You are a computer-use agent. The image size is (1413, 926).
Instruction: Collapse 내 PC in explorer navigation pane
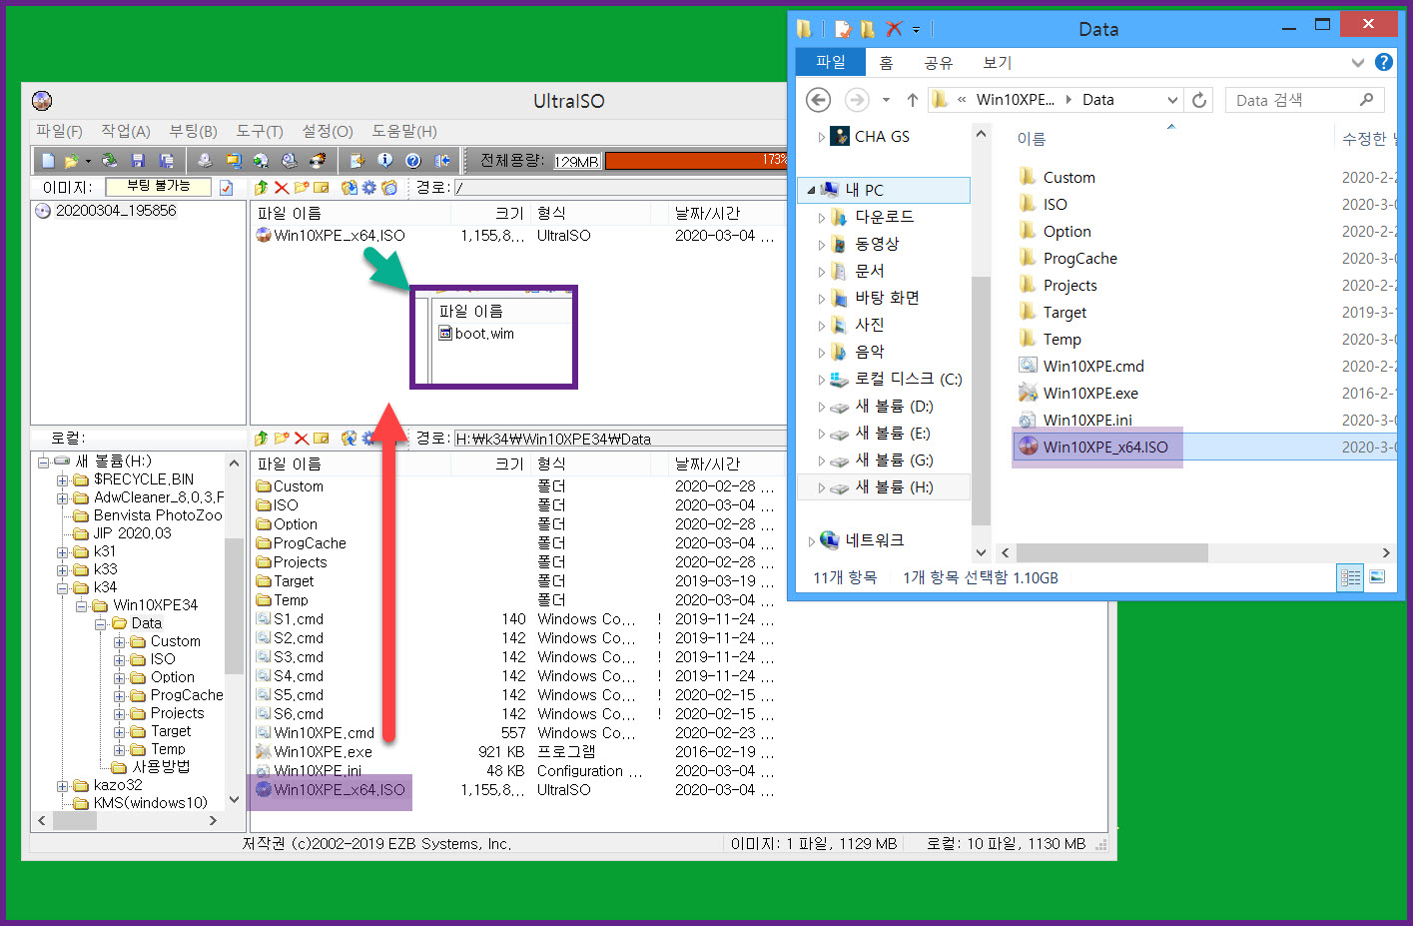coord(811,190)
